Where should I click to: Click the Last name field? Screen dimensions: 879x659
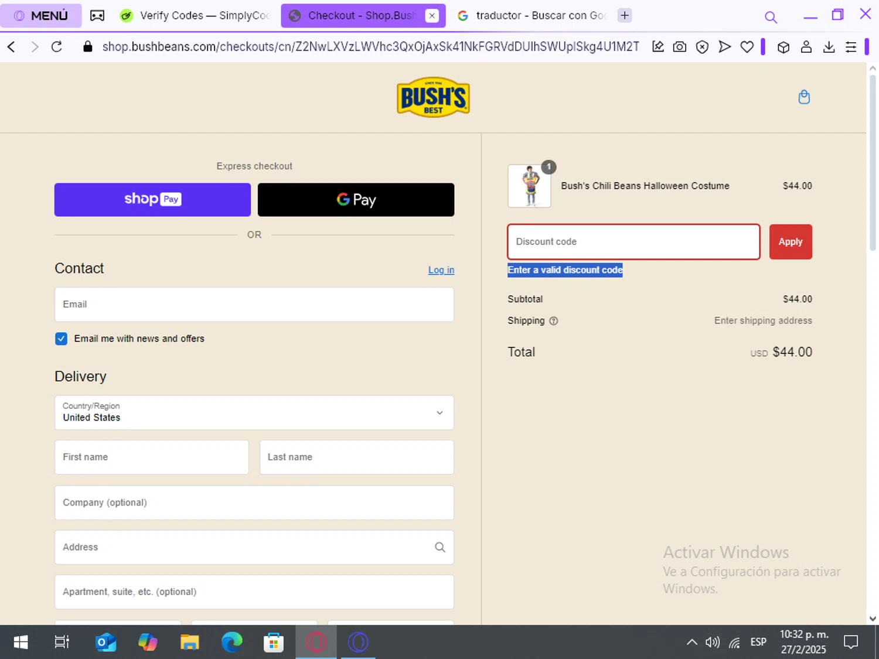pyautogui.click(x=356, y=457)
